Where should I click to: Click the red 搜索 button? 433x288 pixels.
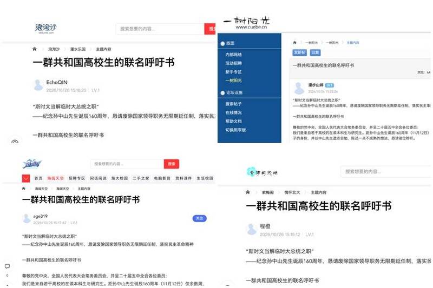[172, 164]
